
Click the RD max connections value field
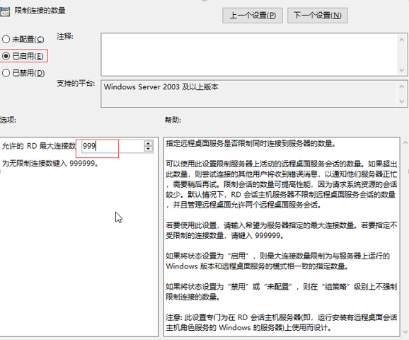[113, 146]
